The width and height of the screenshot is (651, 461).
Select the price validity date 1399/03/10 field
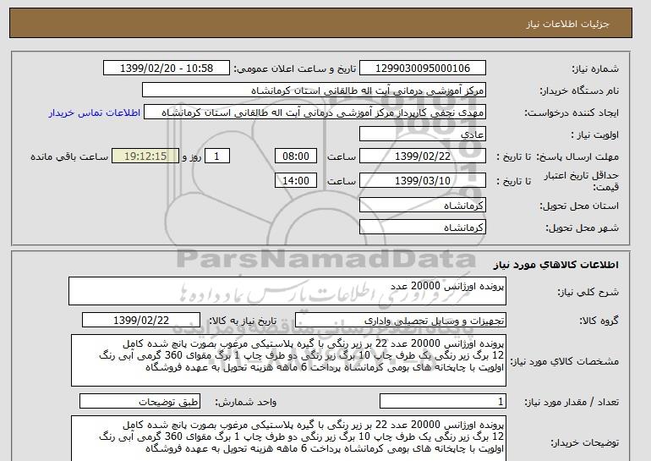coord(422,181)
